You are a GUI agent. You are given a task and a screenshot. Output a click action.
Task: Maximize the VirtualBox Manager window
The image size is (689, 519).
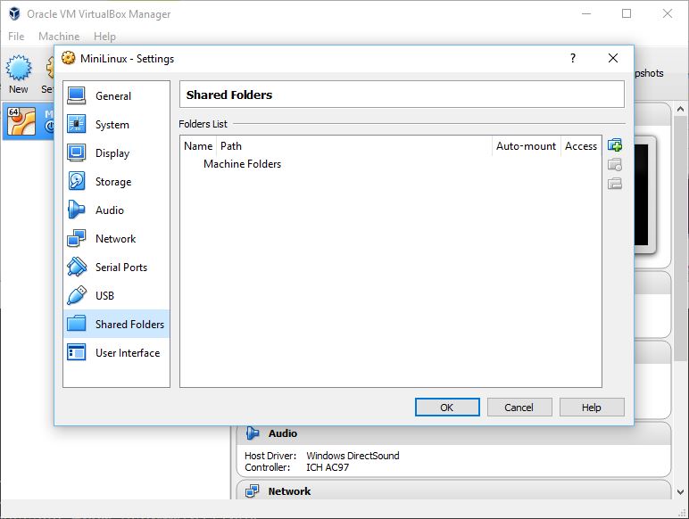627,13
